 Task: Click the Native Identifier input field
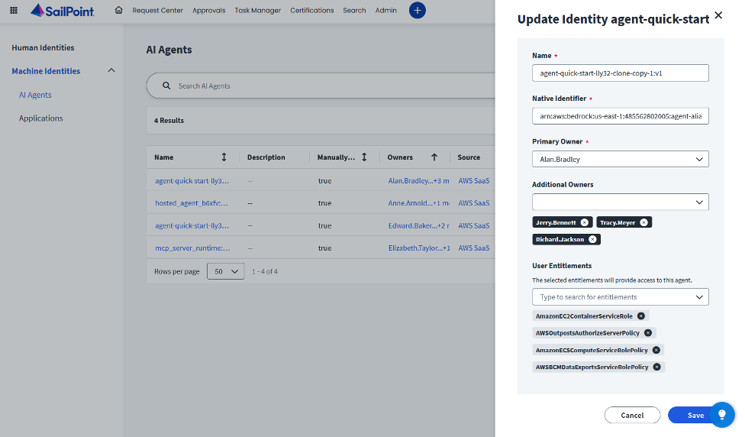pyautogui.click(x=620, y=116)
